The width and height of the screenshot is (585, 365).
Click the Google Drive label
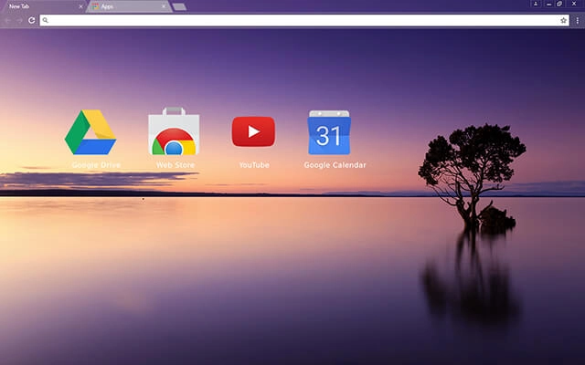pyautogui.click(x=96, y=165)
